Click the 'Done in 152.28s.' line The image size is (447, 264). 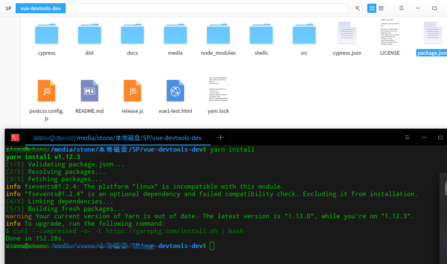pos(35,238)
